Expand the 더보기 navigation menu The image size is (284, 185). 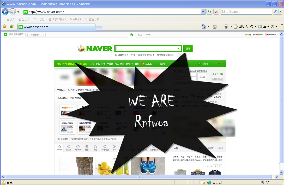162,64
